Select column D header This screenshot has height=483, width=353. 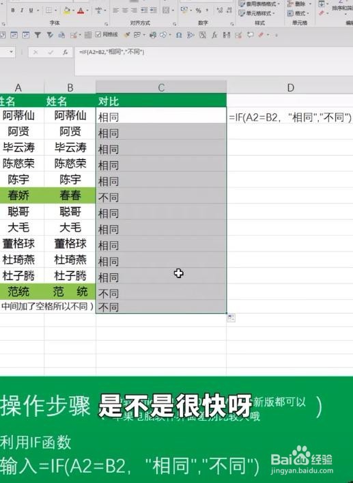coord(290,88)
